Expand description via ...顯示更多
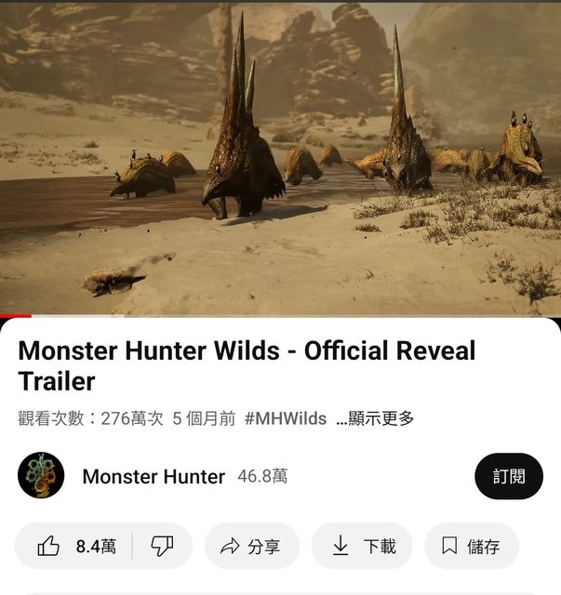The image size is (561, 595). pyautogui.click(x=375, y=418)
